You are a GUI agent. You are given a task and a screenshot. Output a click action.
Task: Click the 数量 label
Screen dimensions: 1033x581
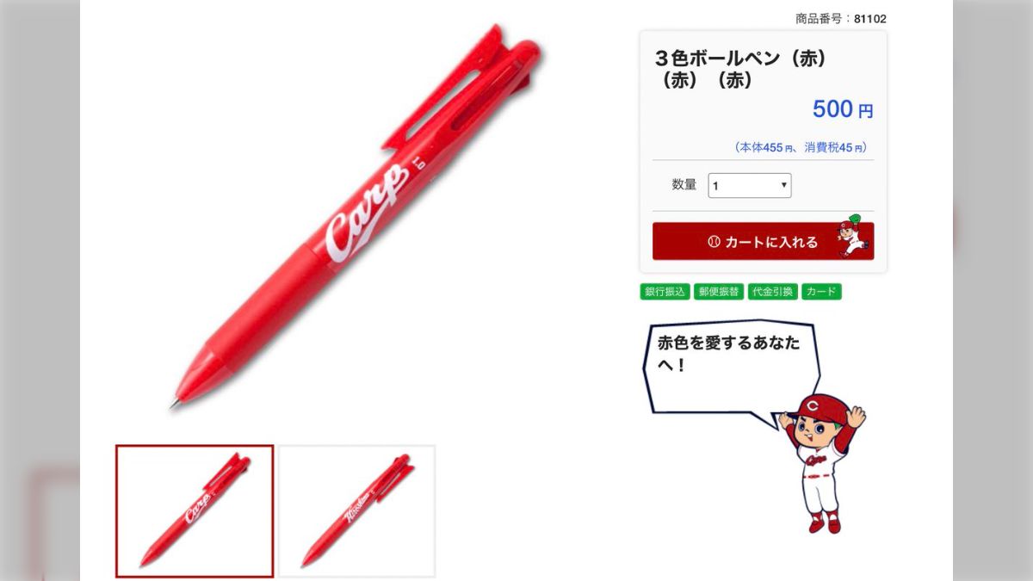684,184
